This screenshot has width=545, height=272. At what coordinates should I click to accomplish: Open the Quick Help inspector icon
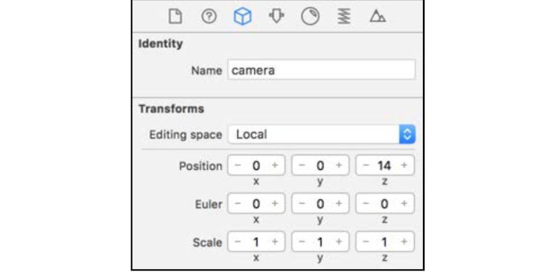pyautogui.click(x=209, y=16)
